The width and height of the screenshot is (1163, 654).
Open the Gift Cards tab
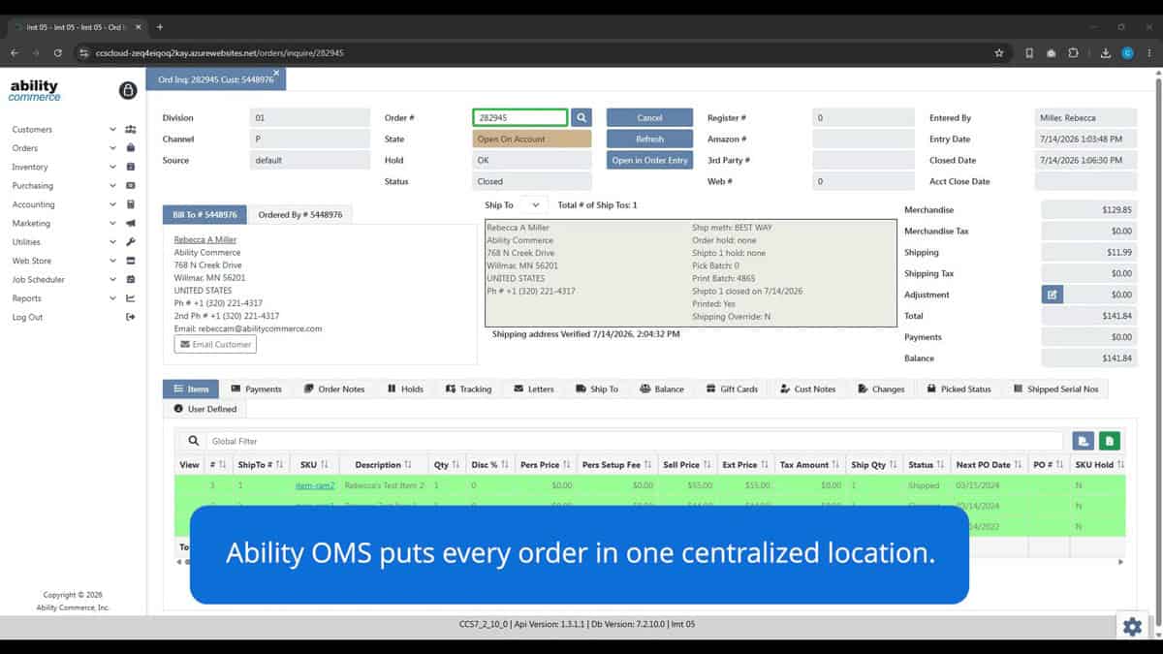pyautogui.click(x=731, y=389)
